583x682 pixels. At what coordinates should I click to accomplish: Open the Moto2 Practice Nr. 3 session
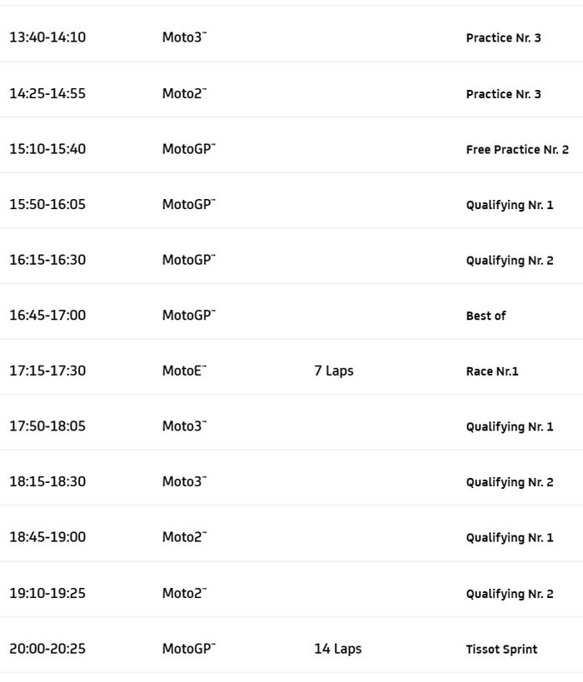(x=503, y=94)
